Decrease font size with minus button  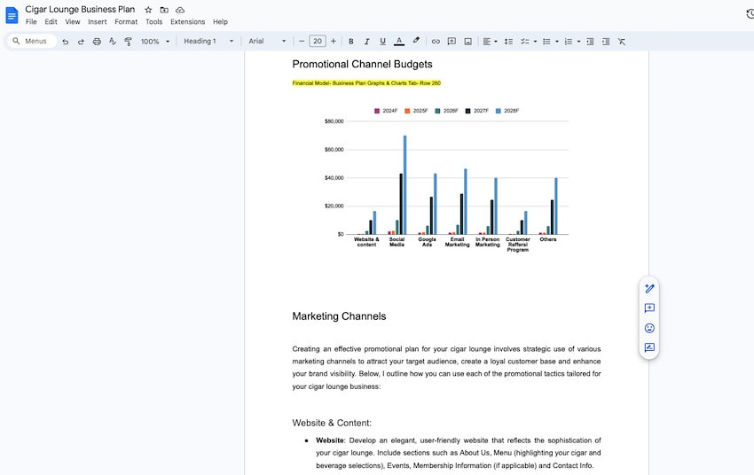pos(302,42)
